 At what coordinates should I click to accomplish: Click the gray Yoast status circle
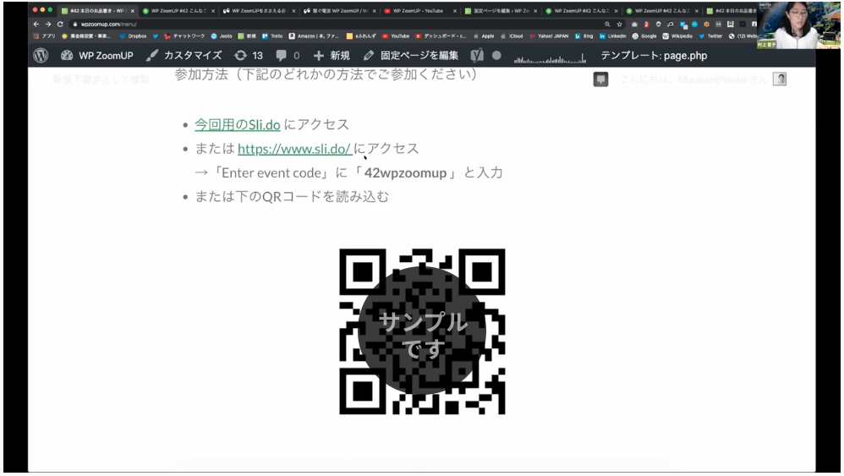(x=496, y=56)
